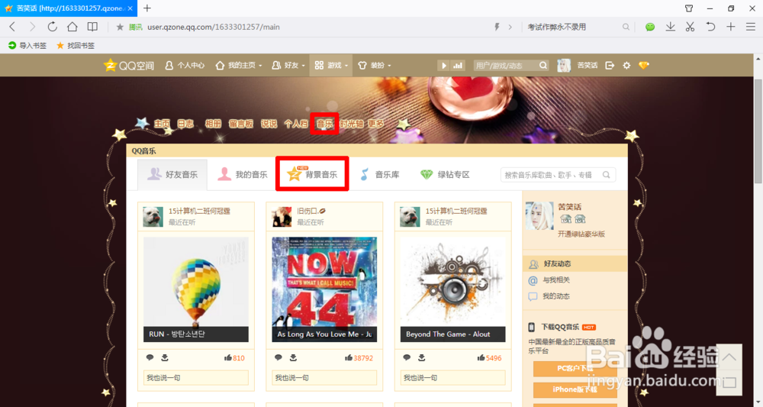
Task: Click the iPhone版下载 button
Action: (575, 390)
